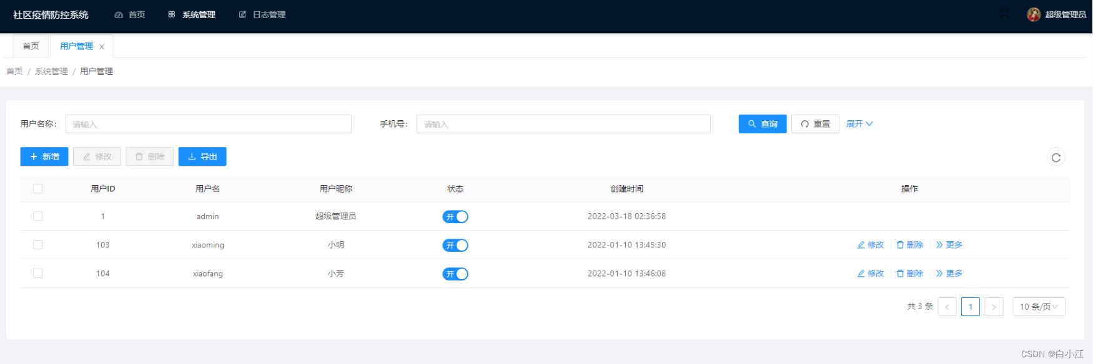Toggle status switch for xiaofang
The height and width of the screenshot is (364, 1093).
click(455, 274)
